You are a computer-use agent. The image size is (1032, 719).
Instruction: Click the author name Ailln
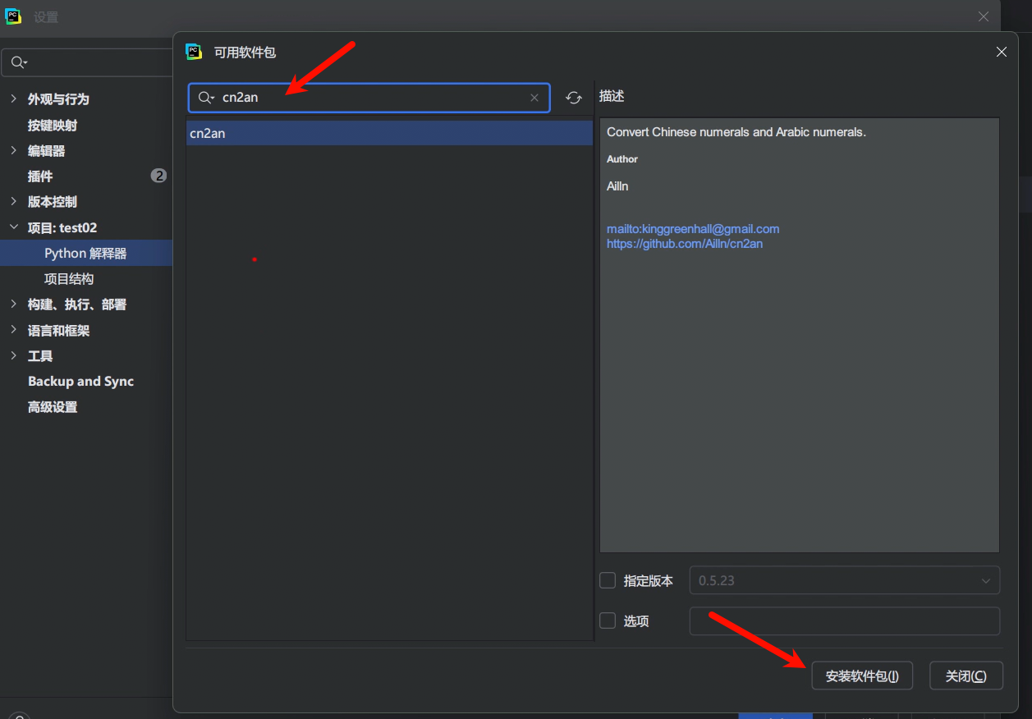617,186
